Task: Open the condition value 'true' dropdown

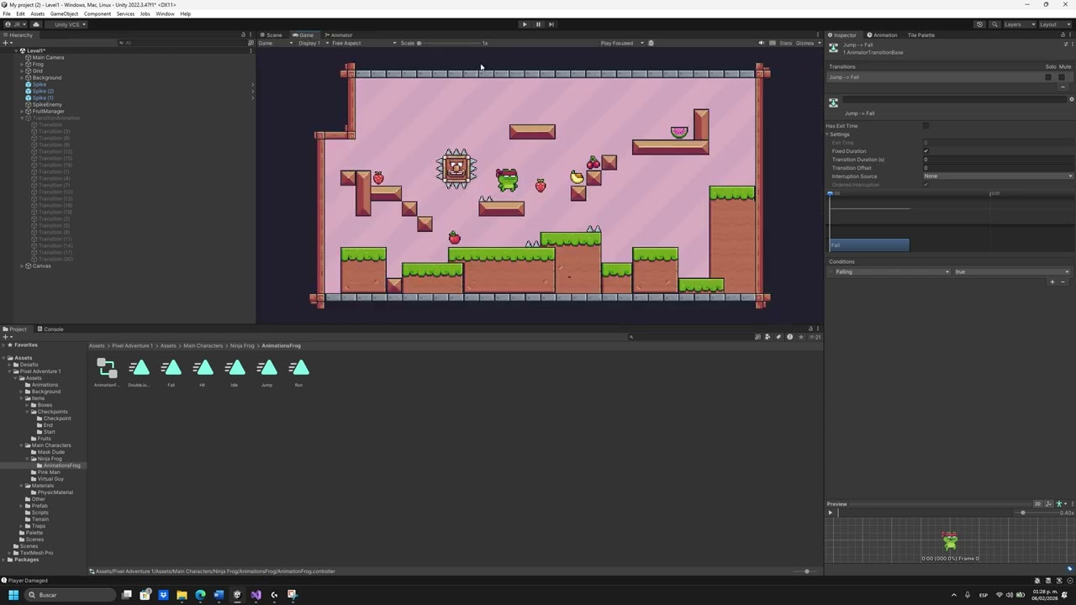Action: coord(1012,271)
